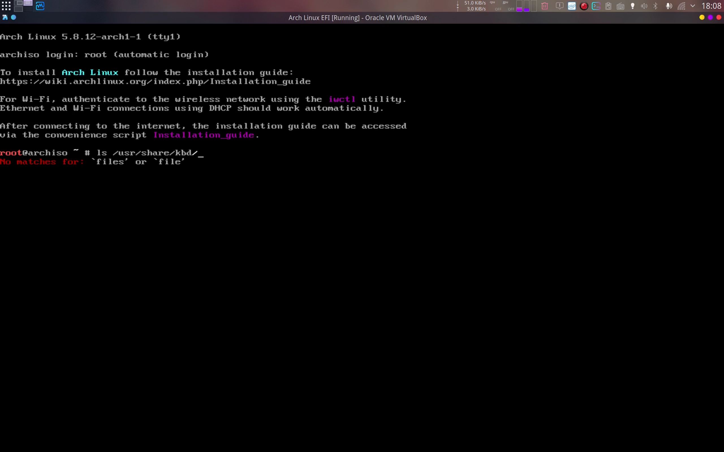Image resolution: width=724 pixels, height=452 pixels.
Task: Open the terminal tray icon
Action: [596, 6]
